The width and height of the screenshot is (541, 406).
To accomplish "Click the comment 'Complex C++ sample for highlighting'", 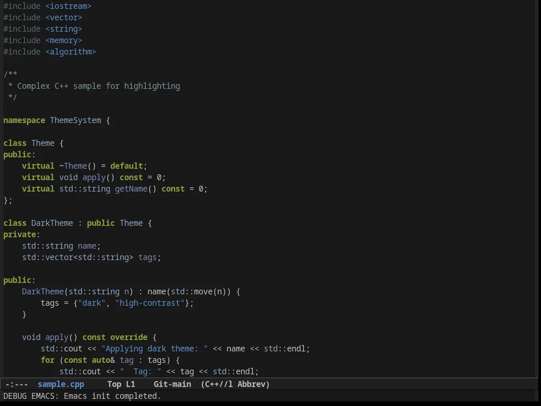I will click(98, 86).
